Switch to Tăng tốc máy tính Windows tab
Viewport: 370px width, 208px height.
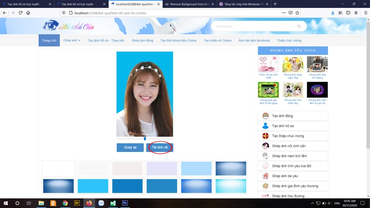[243, 4]
